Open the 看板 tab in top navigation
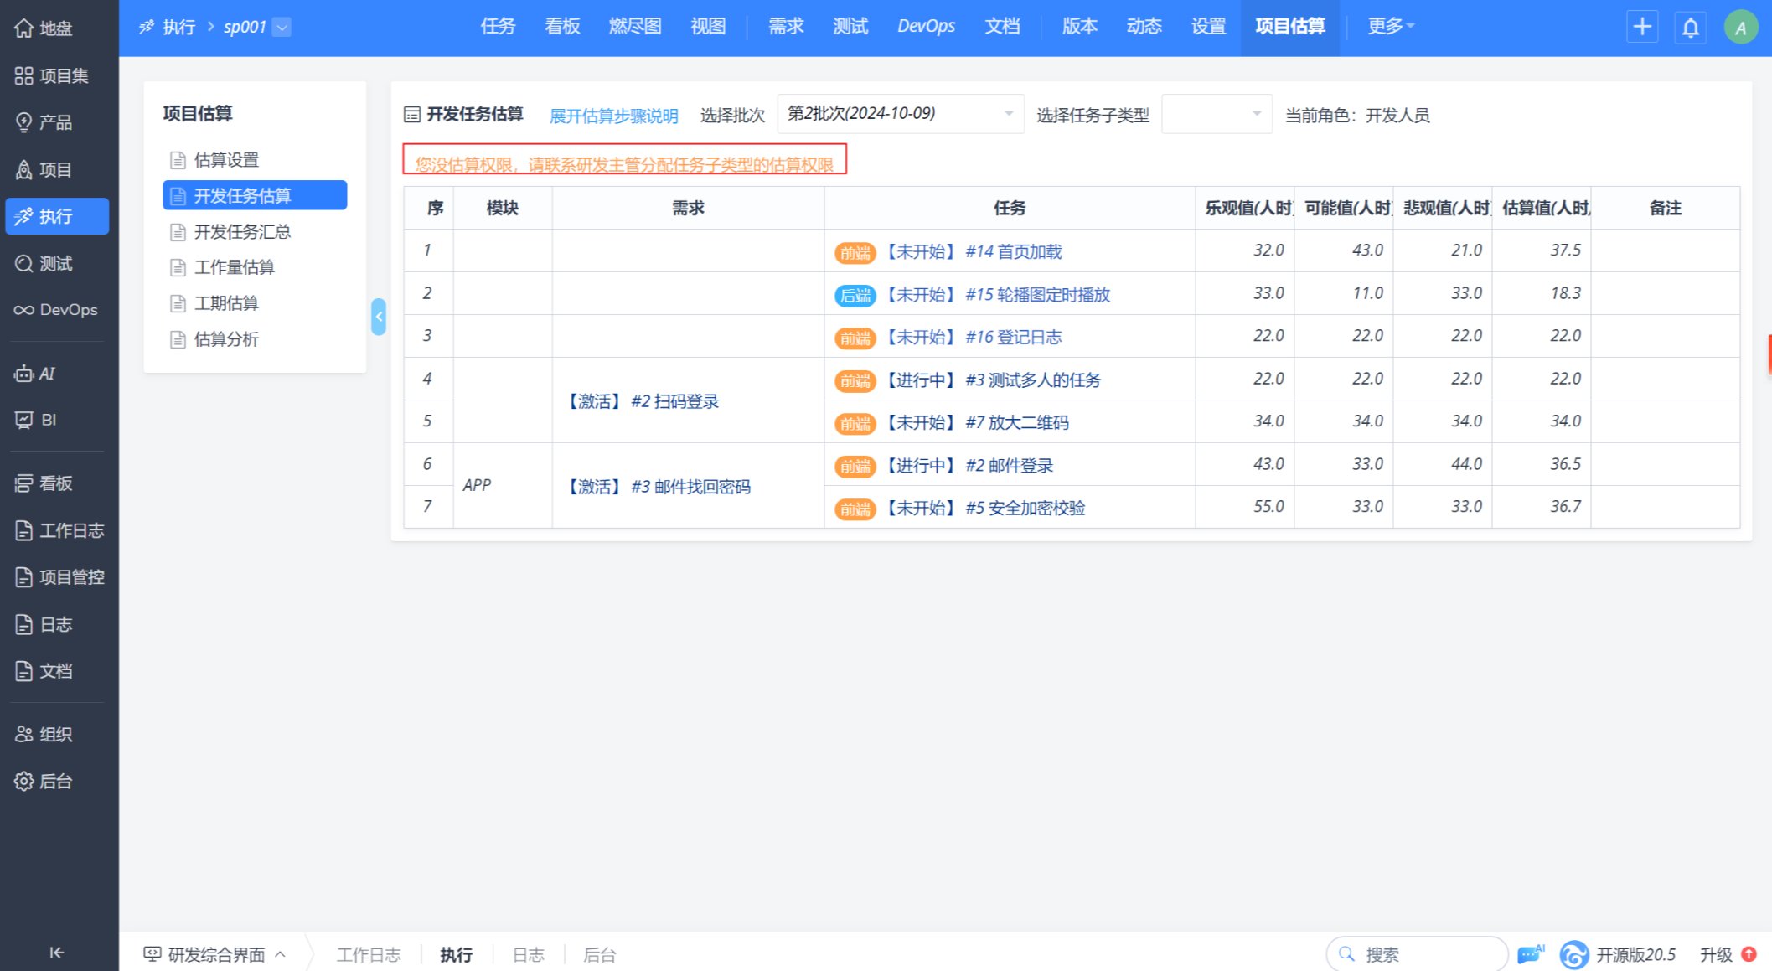This screenshot has width=1772, height=971. (x=562, y=27)
